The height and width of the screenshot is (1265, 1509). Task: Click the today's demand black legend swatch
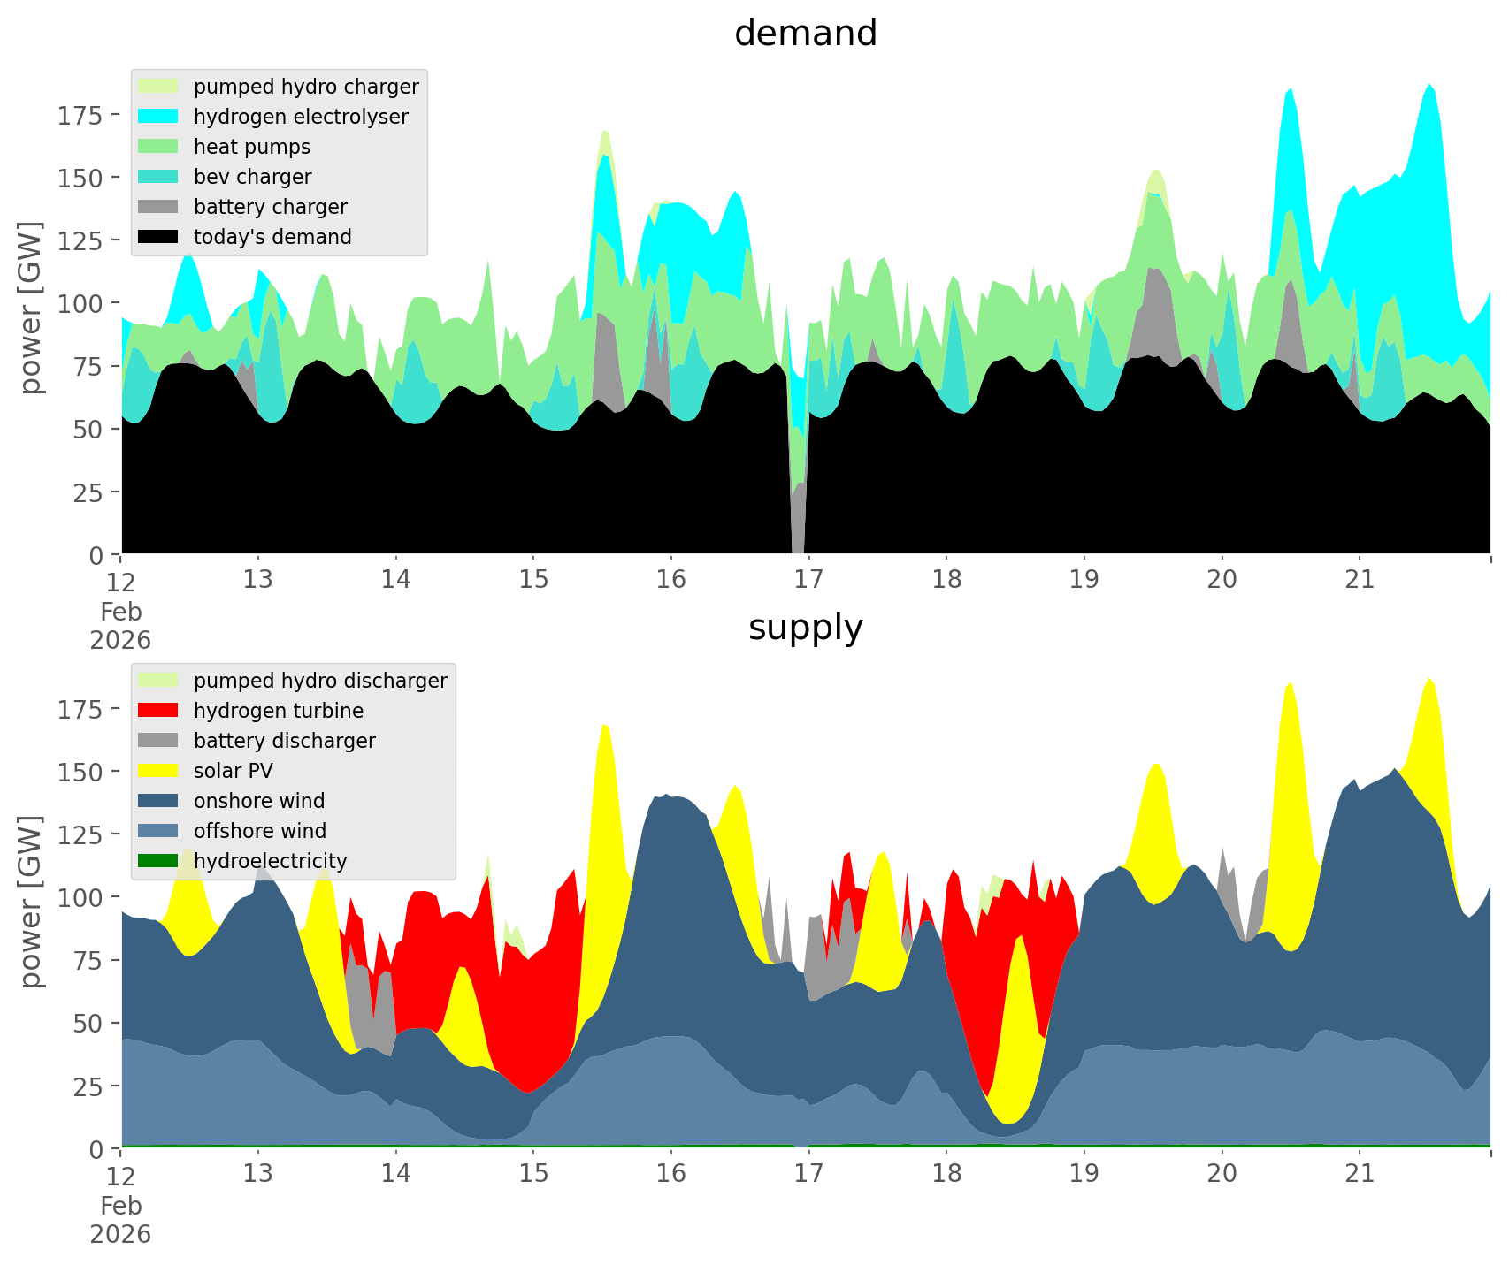[158, 237]
